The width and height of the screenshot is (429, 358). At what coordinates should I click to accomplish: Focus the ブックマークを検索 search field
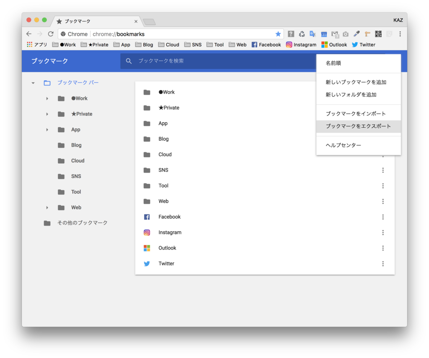point(219,61)
